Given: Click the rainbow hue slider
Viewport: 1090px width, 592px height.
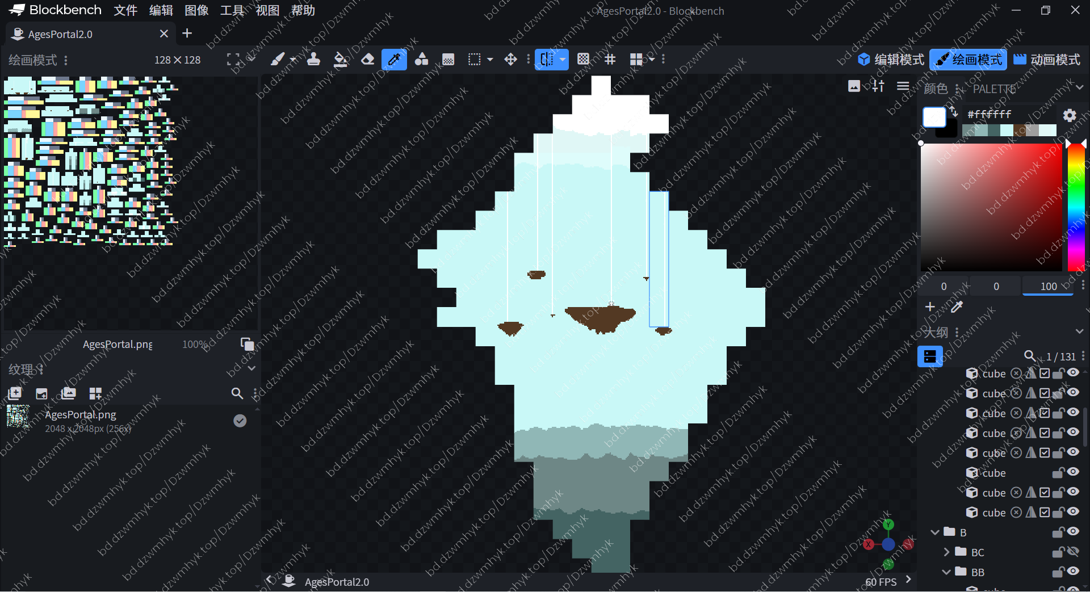Looking at the screenshot, I should point(1076,207).
